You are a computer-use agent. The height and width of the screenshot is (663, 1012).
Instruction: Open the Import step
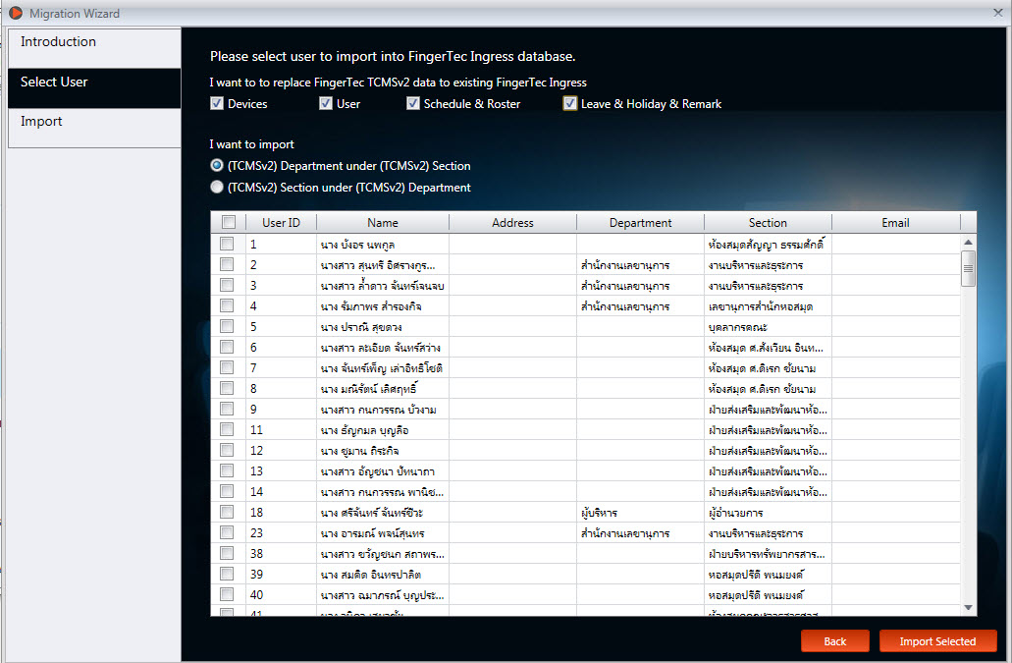point(94,128)
